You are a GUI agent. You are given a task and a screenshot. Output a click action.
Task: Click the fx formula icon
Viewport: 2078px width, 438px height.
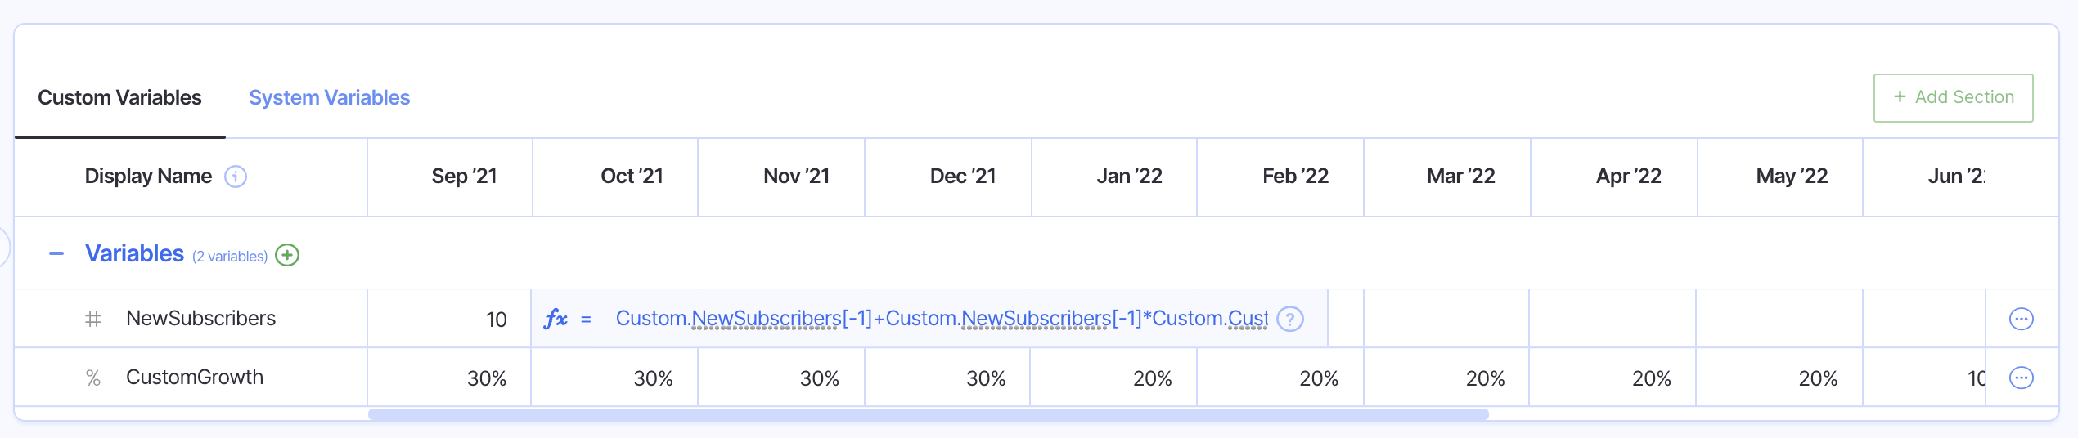555,319
